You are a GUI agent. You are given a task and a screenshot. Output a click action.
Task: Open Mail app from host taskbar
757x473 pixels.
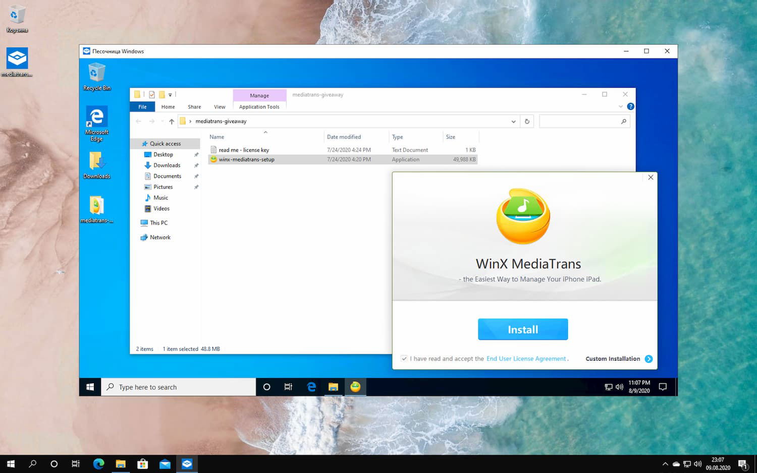165,464
